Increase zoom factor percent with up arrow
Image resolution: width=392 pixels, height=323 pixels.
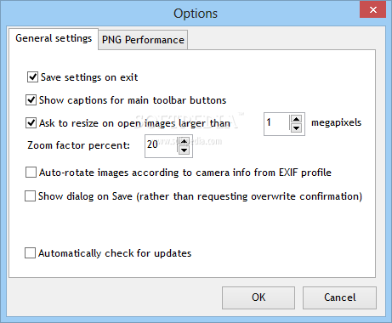click(x=185, y=141)
